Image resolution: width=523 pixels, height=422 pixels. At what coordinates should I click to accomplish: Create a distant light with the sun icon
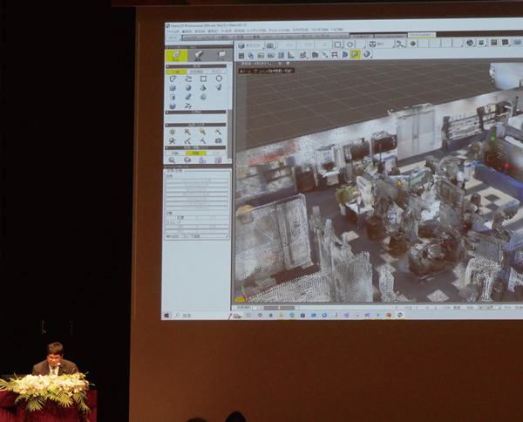point(172,133)
